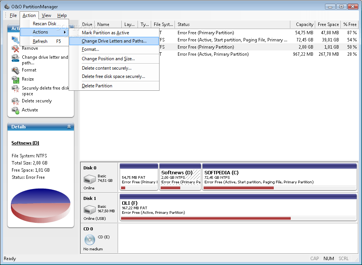Click the Delete securely icon

15,101
